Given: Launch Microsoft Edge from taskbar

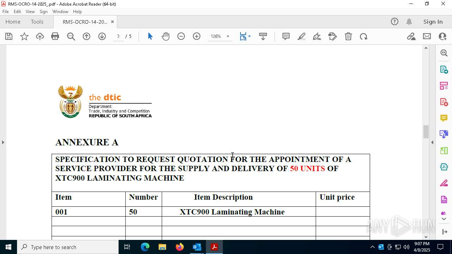Looking at the screenshot, I should click(x=145, y=247).
